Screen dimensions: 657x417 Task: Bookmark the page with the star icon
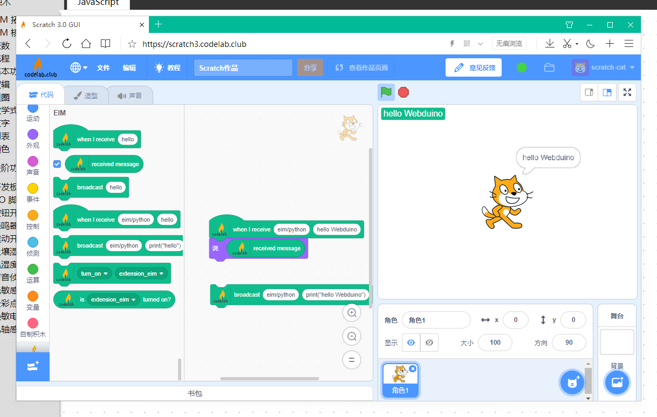pos(132,44)
